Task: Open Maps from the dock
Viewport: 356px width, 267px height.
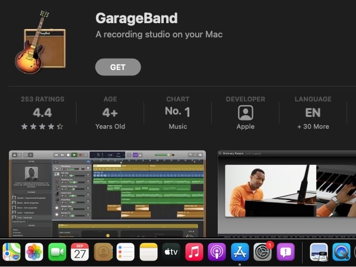Action: (11, 252)
